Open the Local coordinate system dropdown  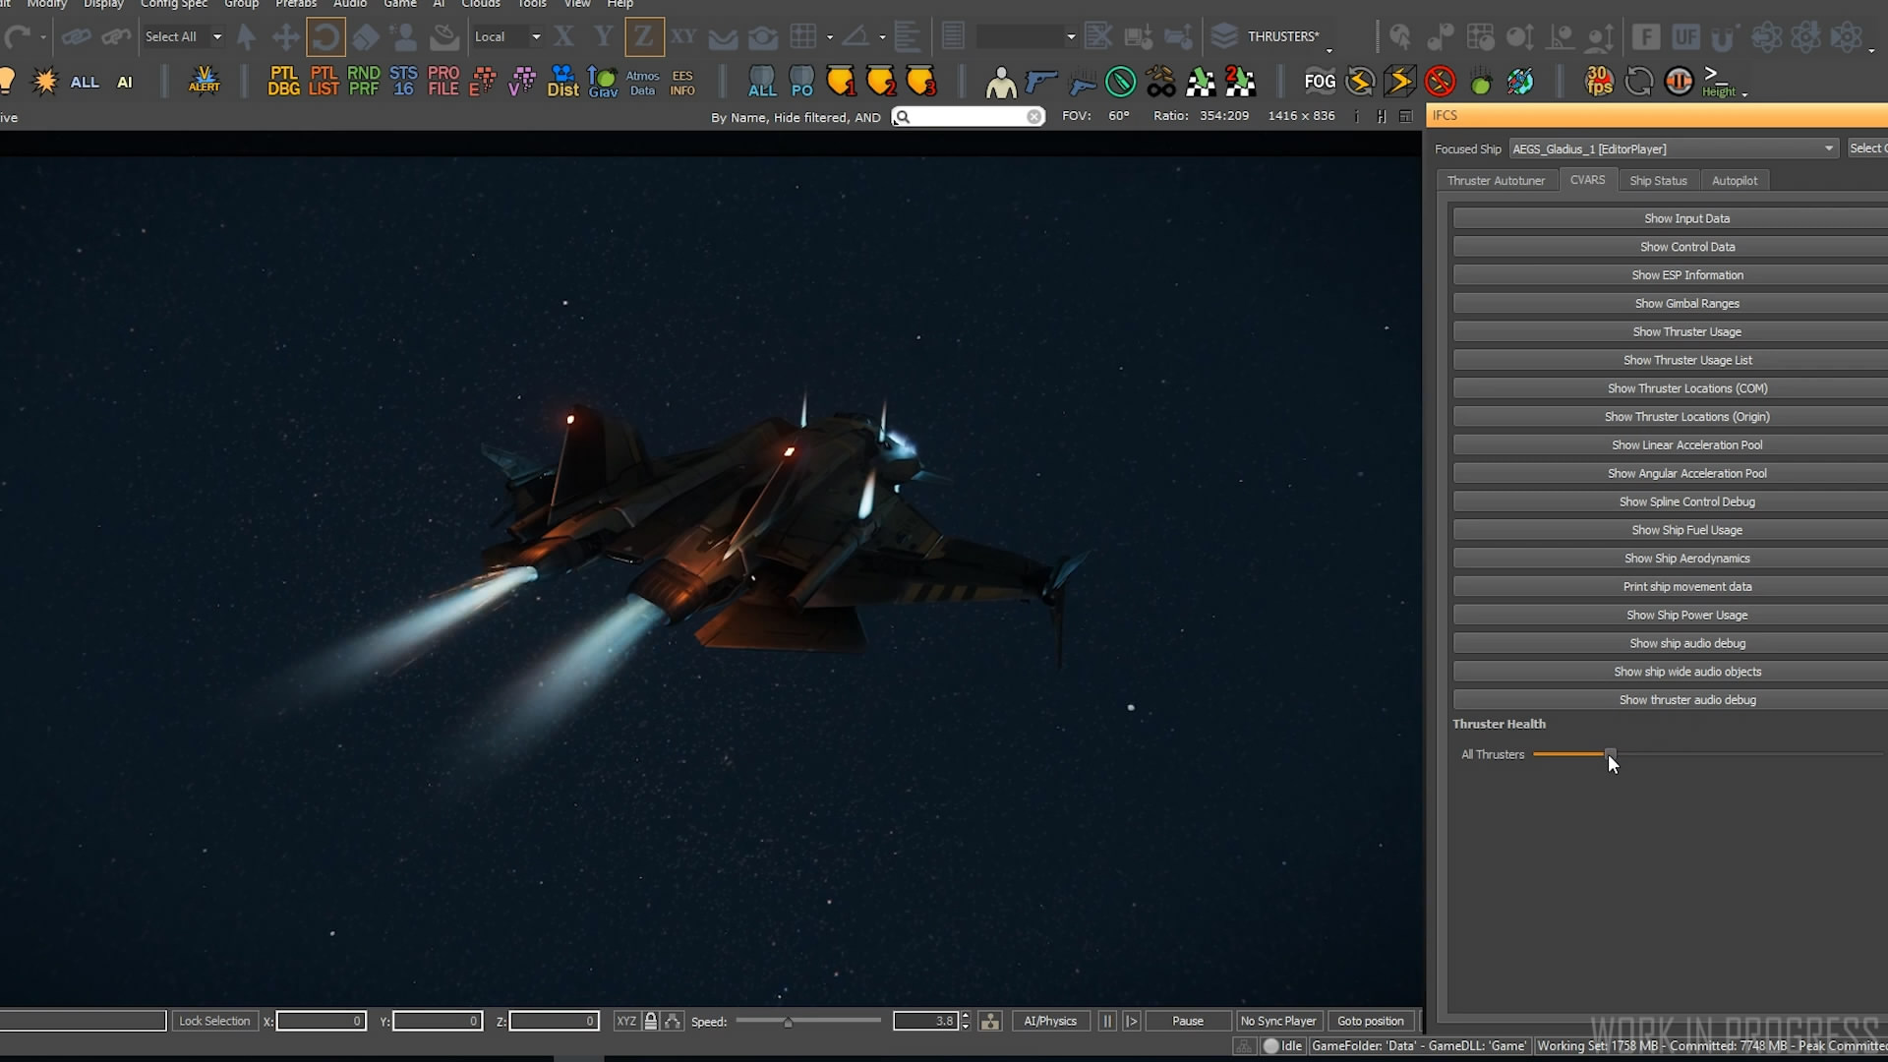(506, 36)
